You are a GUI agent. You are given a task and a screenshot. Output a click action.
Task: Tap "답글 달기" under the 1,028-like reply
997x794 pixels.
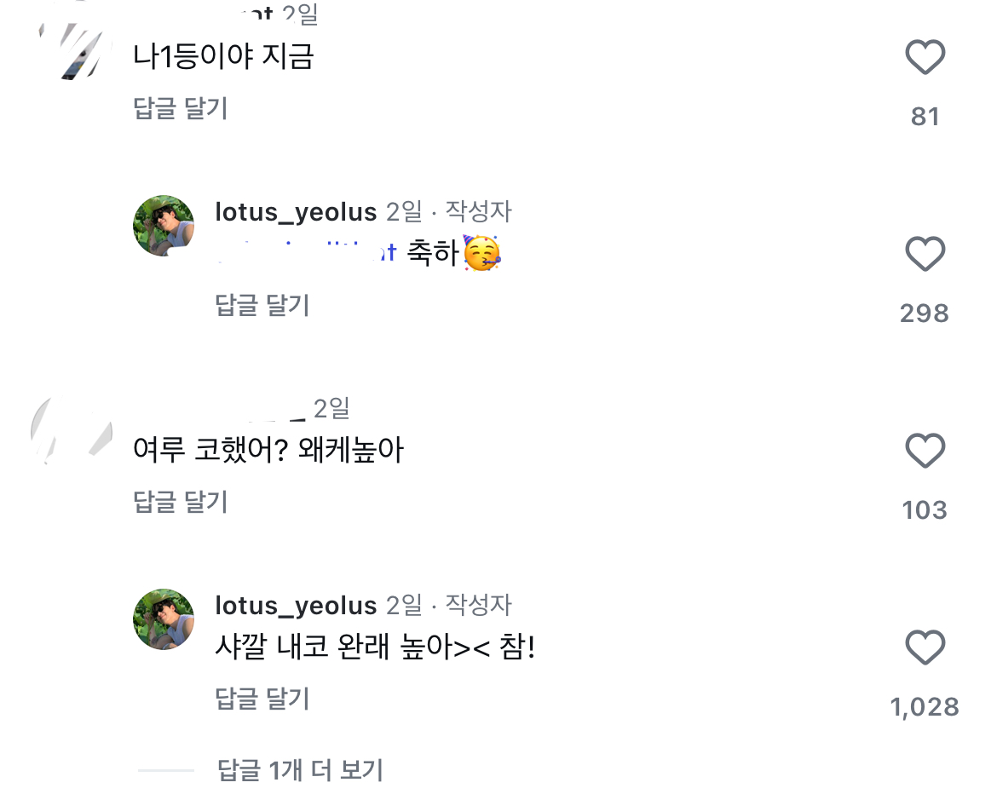[x=263, y=699]
